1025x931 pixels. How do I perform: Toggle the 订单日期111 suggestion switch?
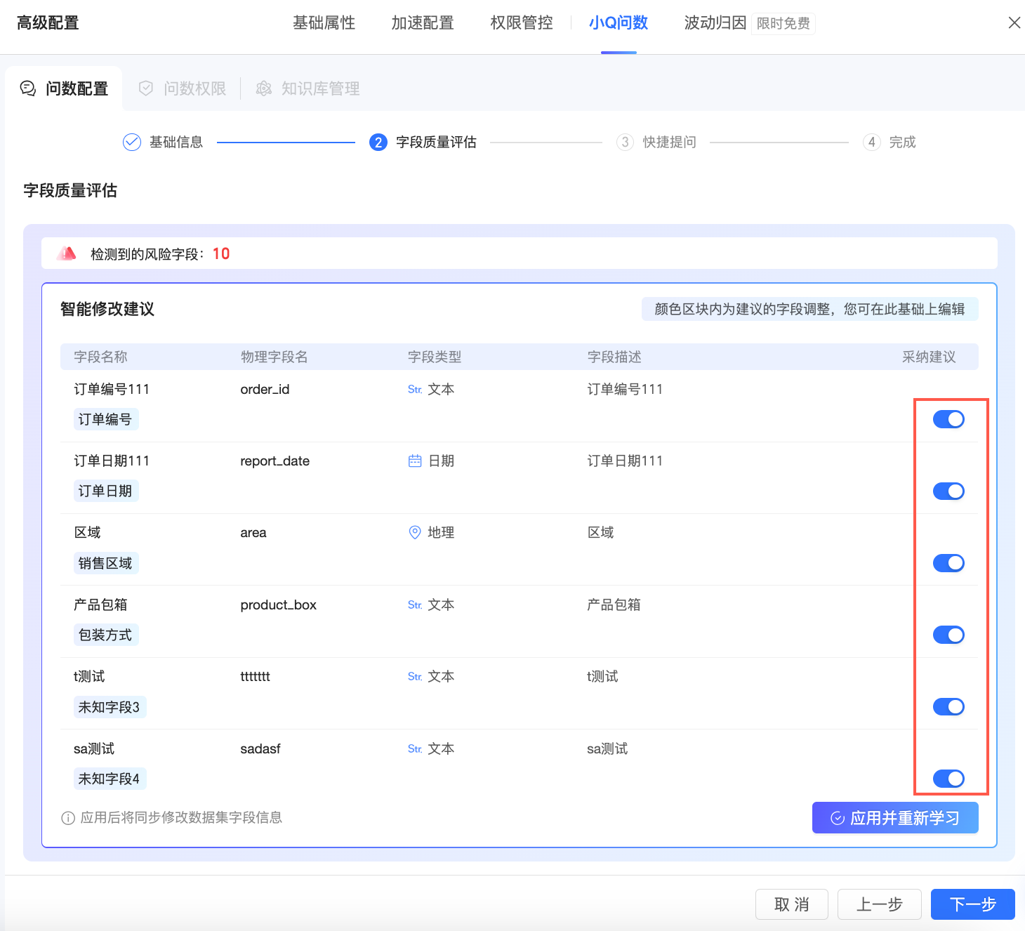pos(948,491)
